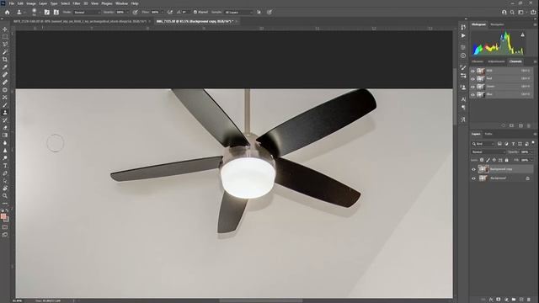Load channel as selection icon

504,125
